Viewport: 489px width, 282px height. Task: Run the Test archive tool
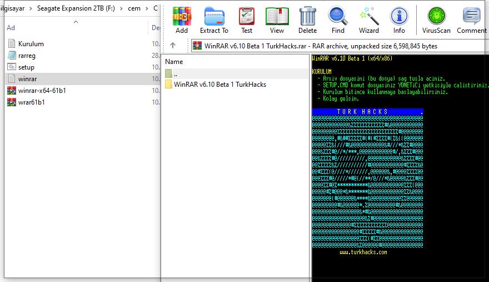pos(247,20)
